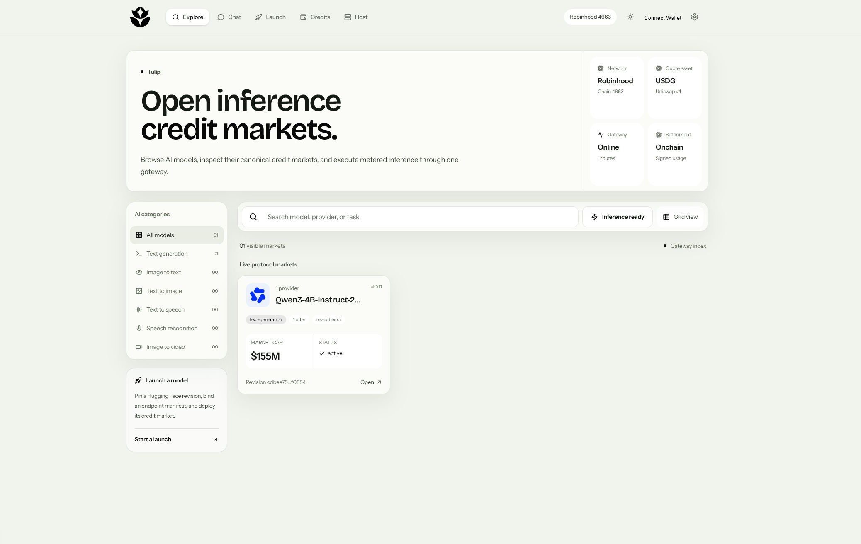Click the text-generation tag
The image size is (861, 544).
tap(266, 319)
